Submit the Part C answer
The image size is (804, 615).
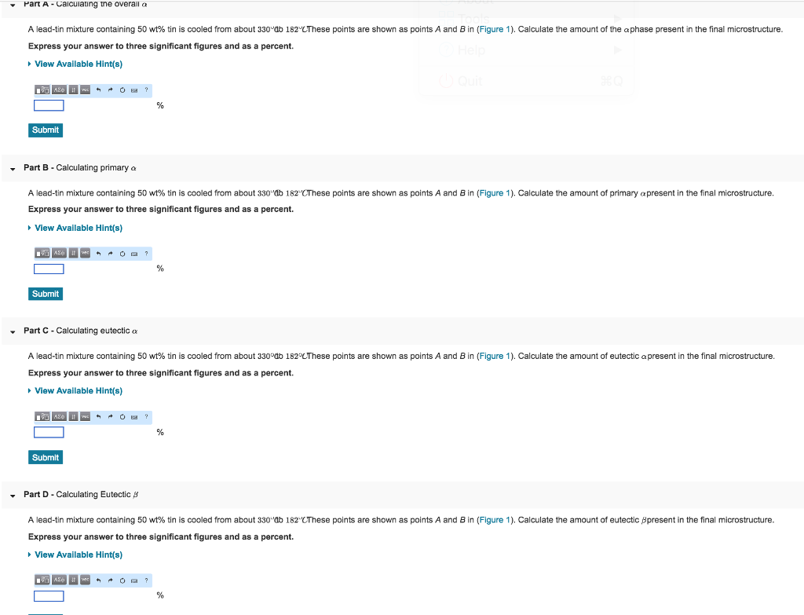click(x=45, y=457)
